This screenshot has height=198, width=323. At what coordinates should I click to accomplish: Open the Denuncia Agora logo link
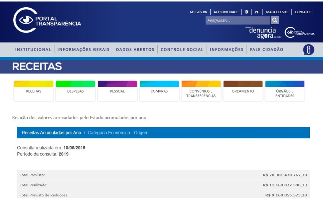[263, 32]
